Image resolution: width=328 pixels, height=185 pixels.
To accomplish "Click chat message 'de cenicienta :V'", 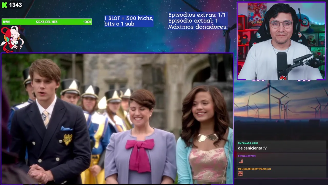I will point(252,148).
